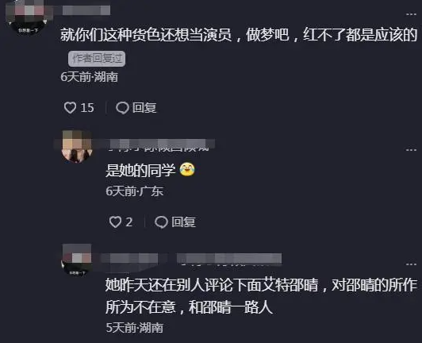Open the avatar of the last replier

(77, 260)
